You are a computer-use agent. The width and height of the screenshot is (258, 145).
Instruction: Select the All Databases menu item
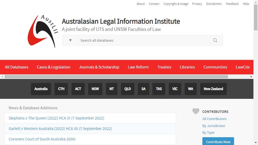(16, 67)
